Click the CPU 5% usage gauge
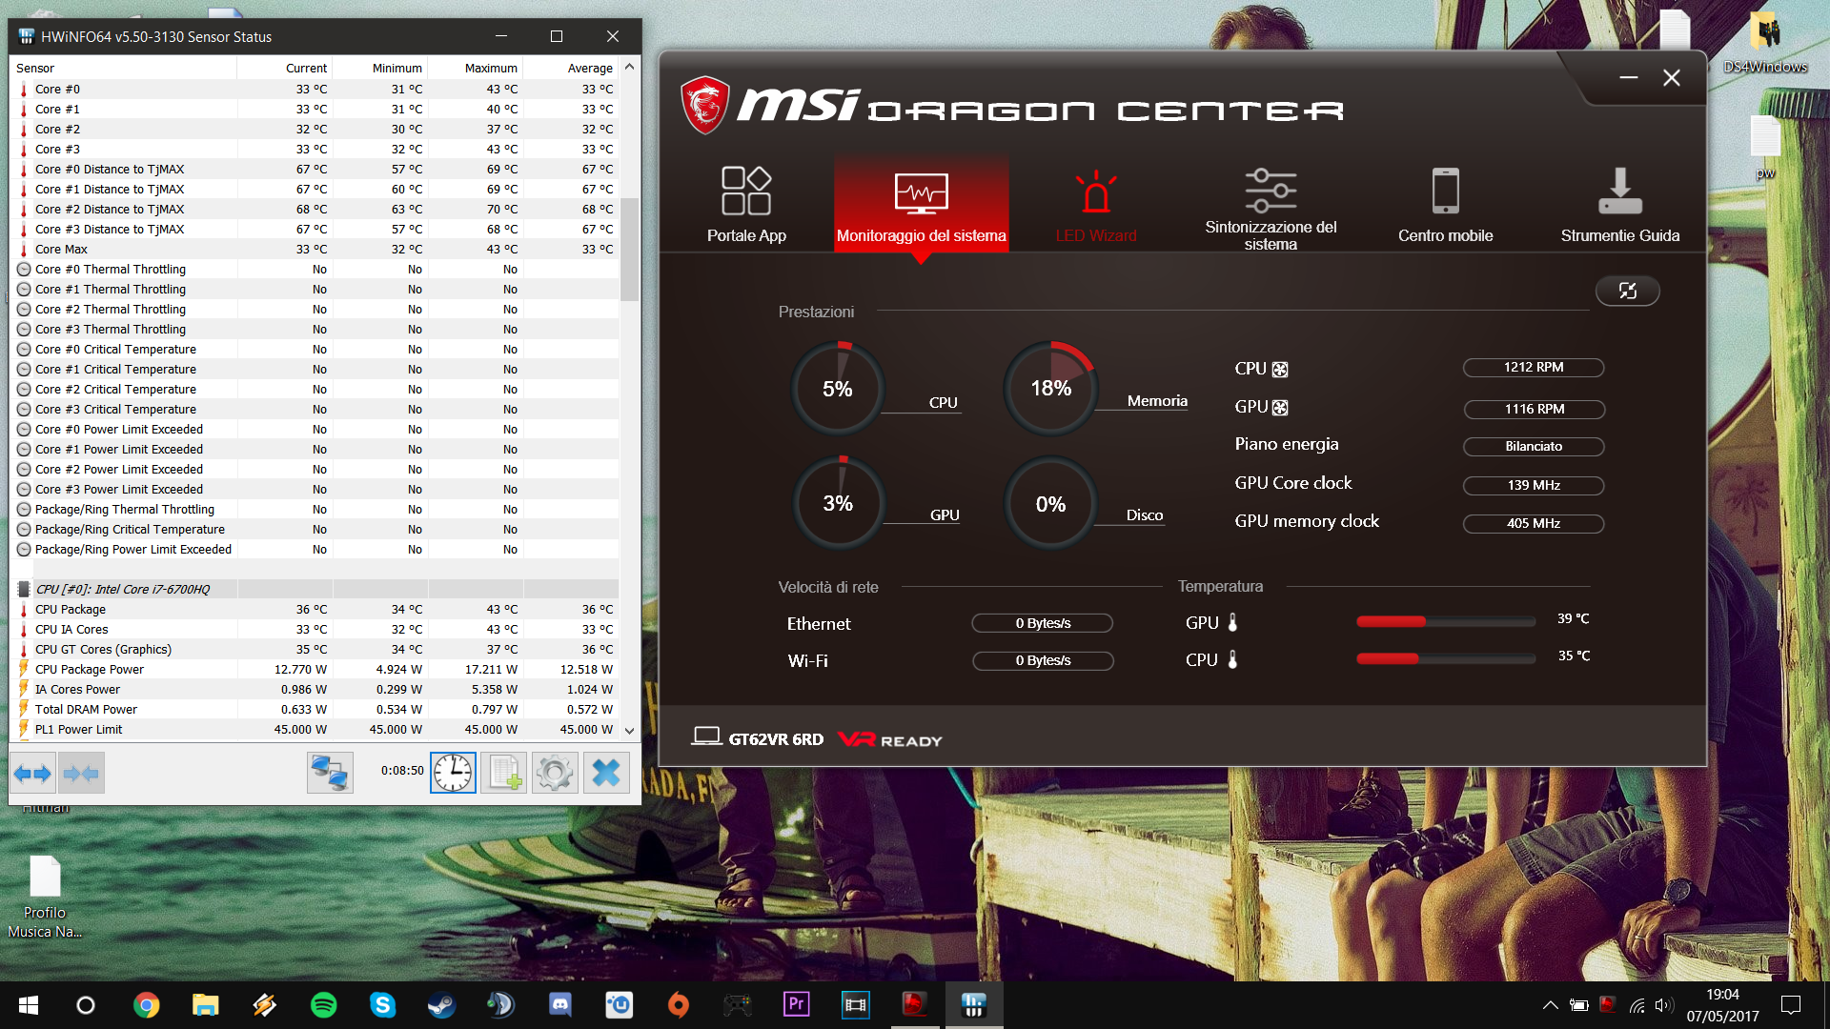The image size is (1830, 1029). pyautogui.click(x=838, y=389)
